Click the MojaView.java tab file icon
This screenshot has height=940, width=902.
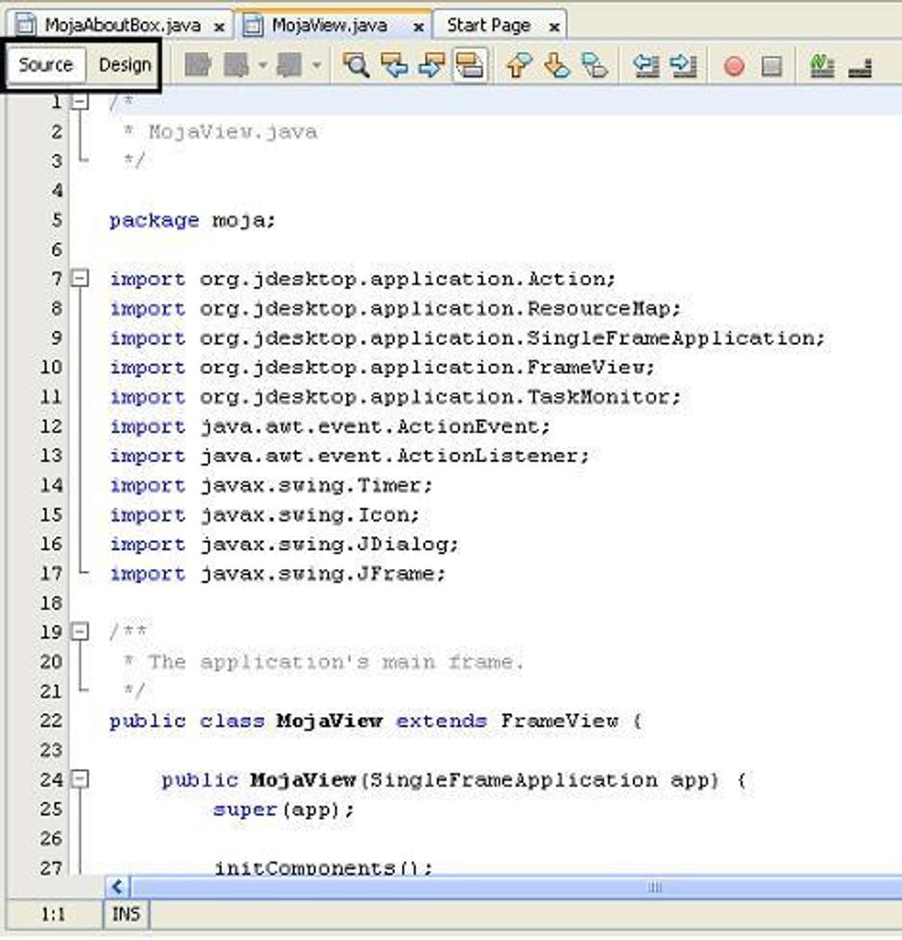[x=253, y=25]
